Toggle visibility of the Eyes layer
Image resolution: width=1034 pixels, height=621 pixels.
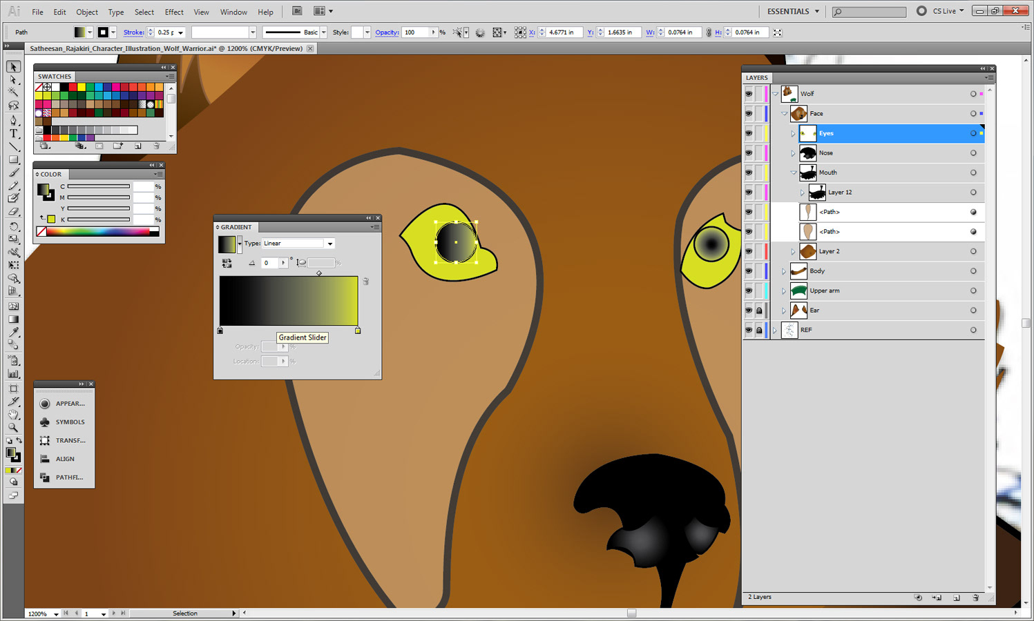click(x=749, y=133)
